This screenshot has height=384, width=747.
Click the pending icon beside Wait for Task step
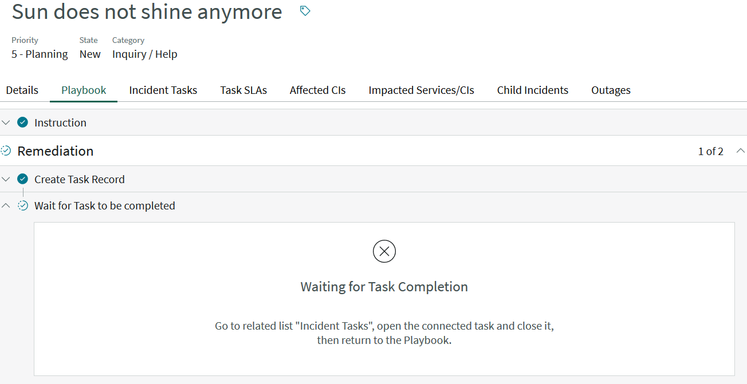point(23,205)
